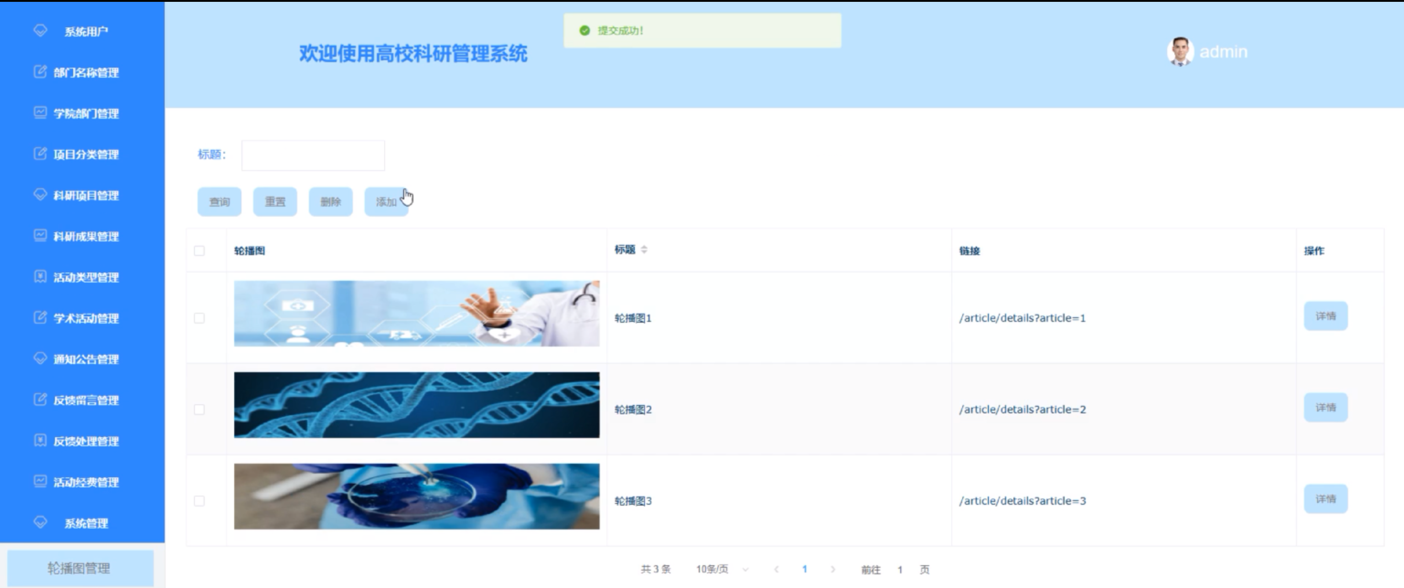
Task: Click the 标题 search input field
Action: click(x=313, y=155)
